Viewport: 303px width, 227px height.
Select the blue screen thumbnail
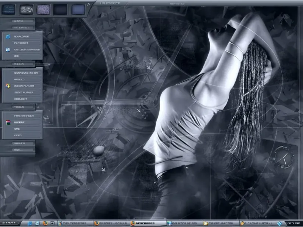78,9
